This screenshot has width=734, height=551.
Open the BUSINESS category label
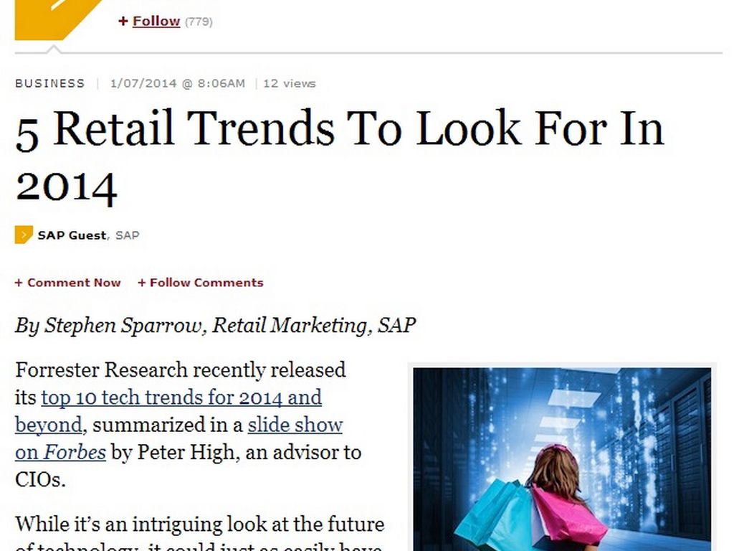(x=49, y=83)
